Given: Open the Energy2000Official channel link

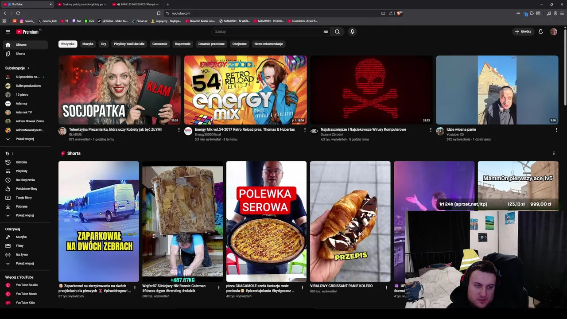Looking at the screenshot, I should 208,134.
